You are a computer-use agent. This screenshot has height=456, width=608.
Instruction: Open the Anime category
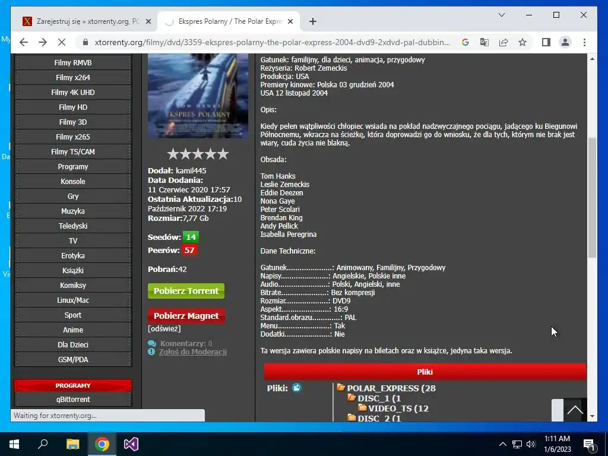tap(73, 330)
